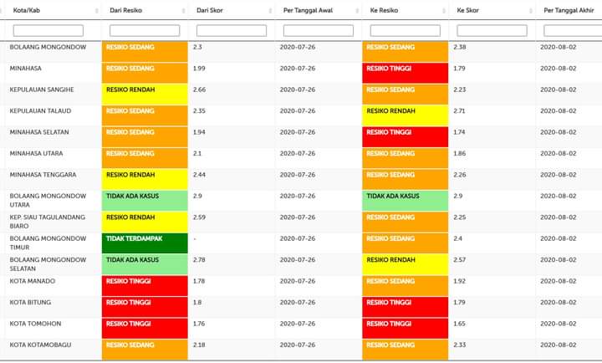This screenshot has width=602, height=363.
Task: Sort by the Dari Resiko column header
Action: pyautogui.click(x=145, y=10)
